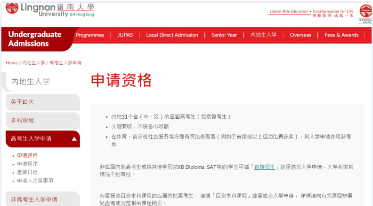Image resolution: width=373 pixels, height=206 pixels.
Task: Open 内地生入学 in top navigation bar
Action: (x=263, y=35)
